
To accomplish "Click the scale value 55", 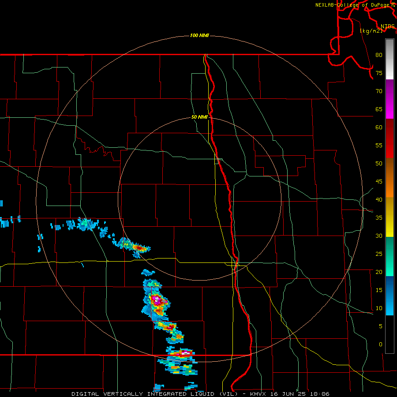I will (x=379, y=145).
